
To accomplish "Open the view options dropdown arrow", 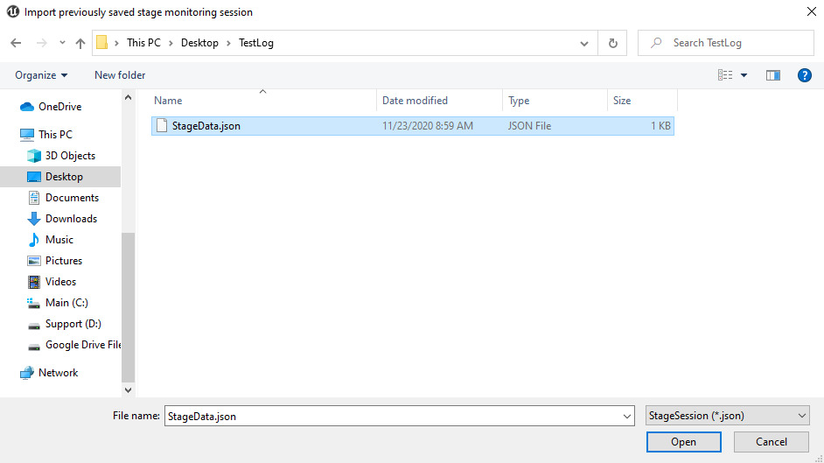I will click(744, 75).
